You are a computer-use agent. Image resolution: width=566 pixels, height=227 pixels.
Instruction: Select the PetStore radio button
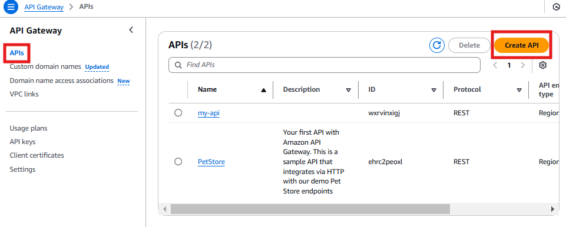(178, 162)
